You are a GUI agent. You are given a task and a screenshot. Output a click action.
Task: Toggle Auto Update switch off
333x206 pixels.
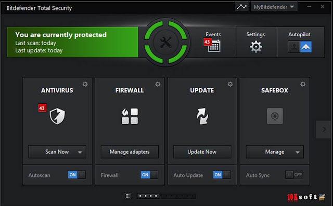(222, 175)
